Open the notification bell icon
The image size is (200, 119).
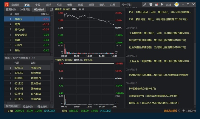(162, 4)
